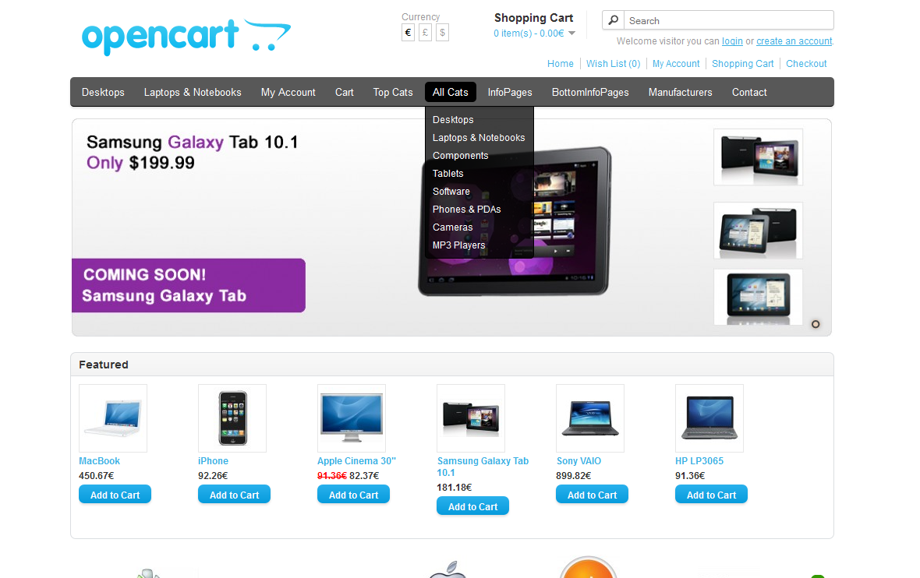Open the 0 item(s) cart summary
This screenshot has width=920, height=578.
(529, 33)
